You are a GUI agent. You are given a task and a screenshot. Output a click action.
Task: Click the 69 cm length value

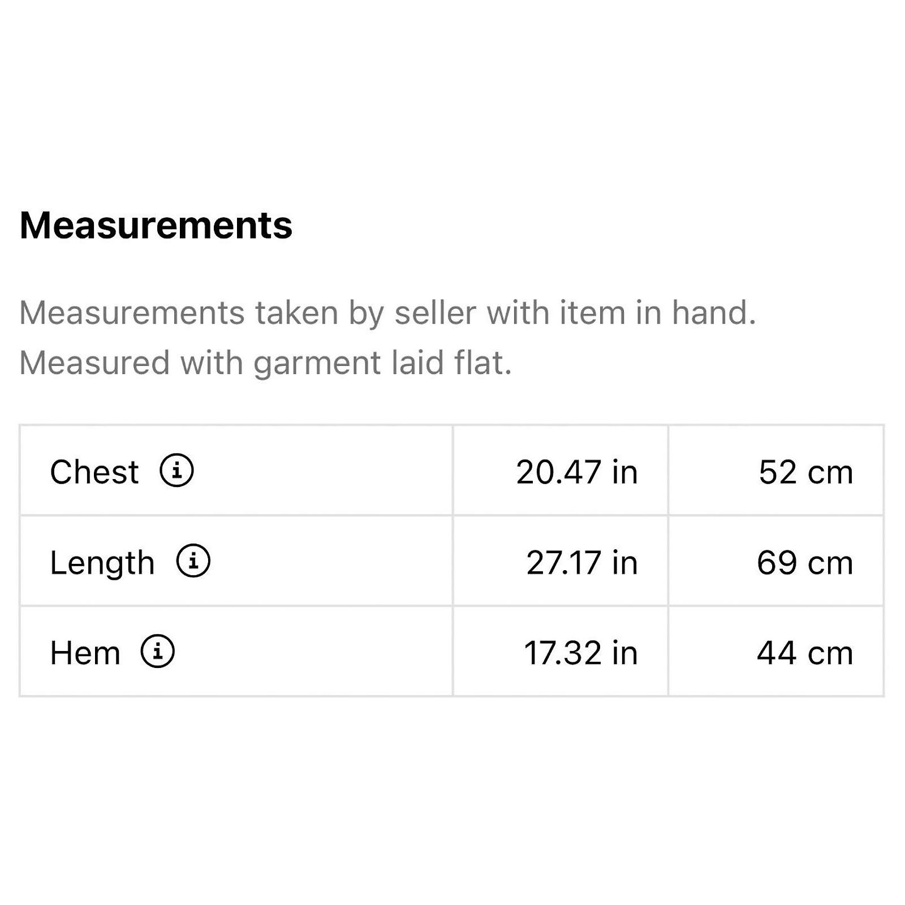point(805,562)
